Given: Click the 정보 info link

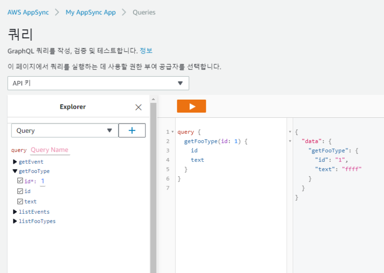Looking at the screenshot, I should pyautogui.click(x=146, y=51).
